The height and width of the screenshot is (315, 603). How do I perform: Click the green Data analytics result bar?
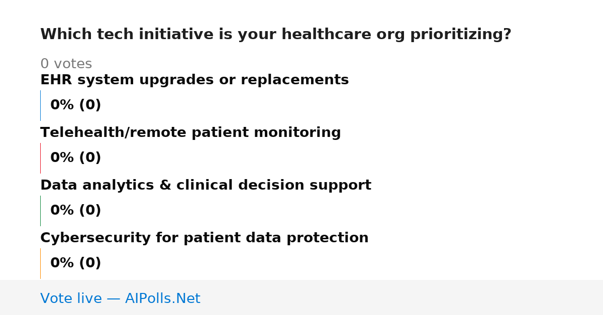(x=40, y=211)
